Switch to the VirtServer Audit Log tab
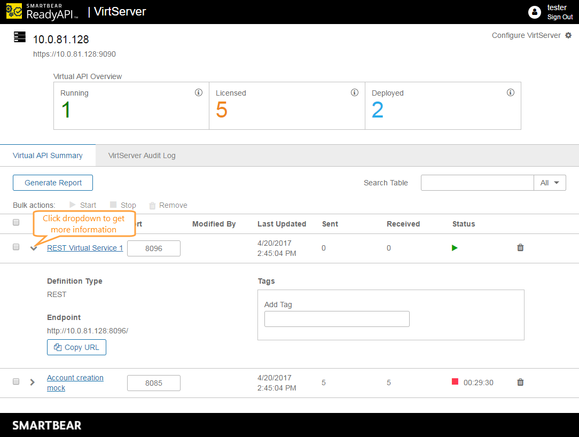Viewport: 579px width, 437px height. 142,155
